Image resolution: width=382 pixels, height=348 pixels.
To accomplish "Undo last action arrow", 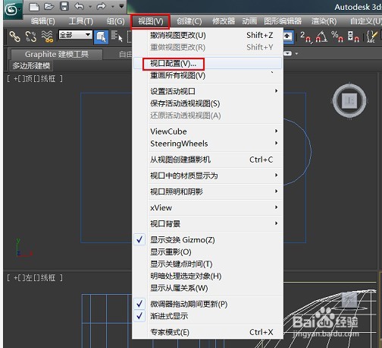I will pyautogui.click(x=79, y=6).
